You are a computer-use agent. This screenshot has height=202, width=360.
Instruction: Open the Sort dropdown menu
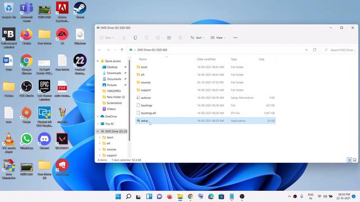(x=197, y=38)
